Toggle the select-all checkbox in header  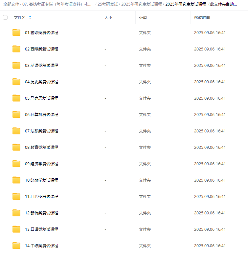[5, 17]
